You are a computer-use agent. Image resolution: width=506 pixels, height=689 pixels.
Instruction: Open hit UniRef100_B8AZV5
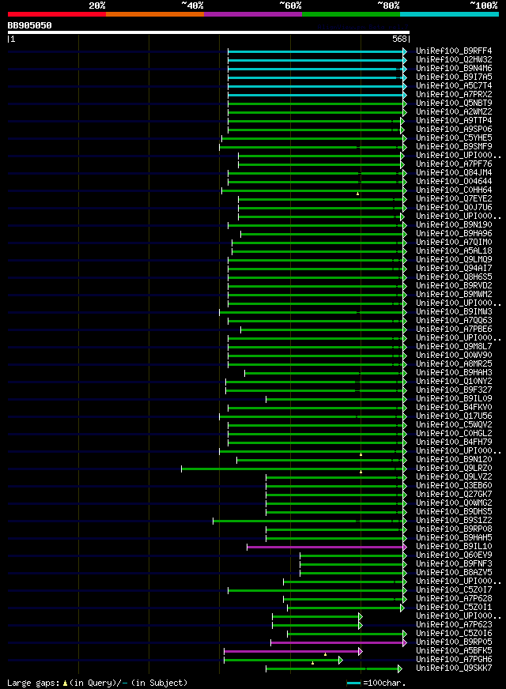click(454, 573)
